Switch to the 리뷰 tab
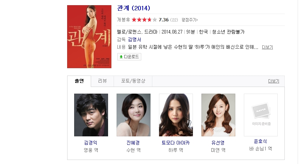The width and height of the screenshot is (301, 164). coord(102,81)
